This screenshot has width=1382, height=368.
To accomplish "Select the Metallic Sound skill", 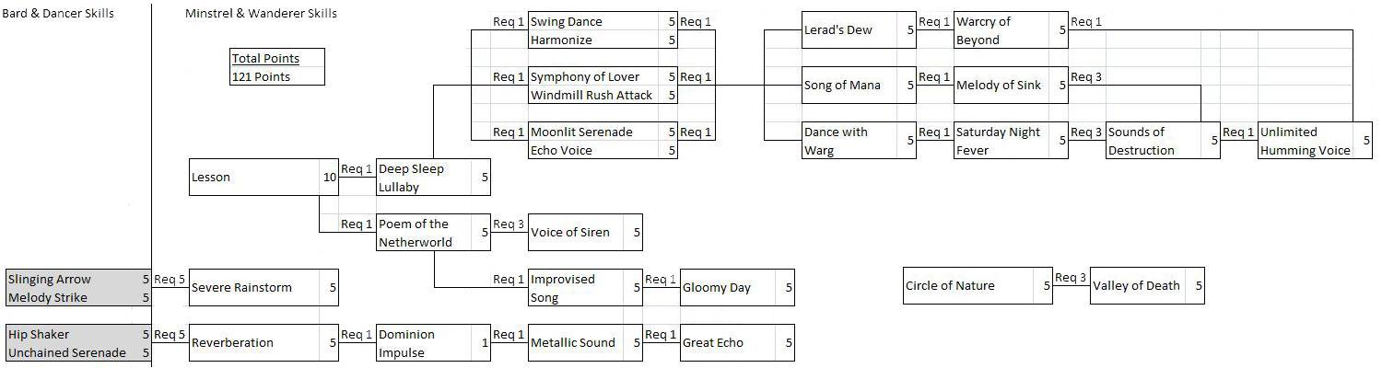I will [x=585, y=342].
